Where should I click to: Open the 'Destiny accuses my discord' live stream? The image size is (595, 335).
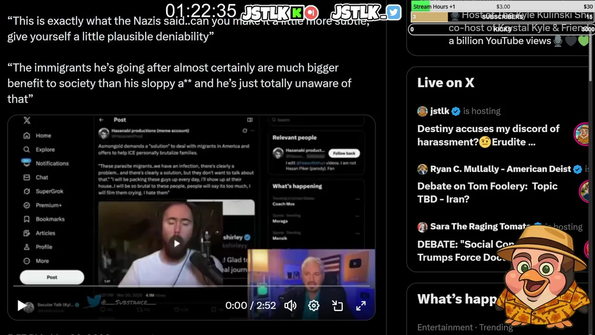489,135
